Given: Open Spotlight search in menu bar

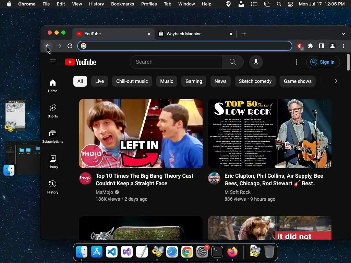Looking at the screenshot, I should point(279,4).
